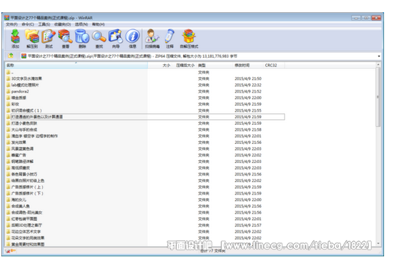Click the vertical scrollbar thumb
This screenshot has width=395, height=257.
coord(378,97)
